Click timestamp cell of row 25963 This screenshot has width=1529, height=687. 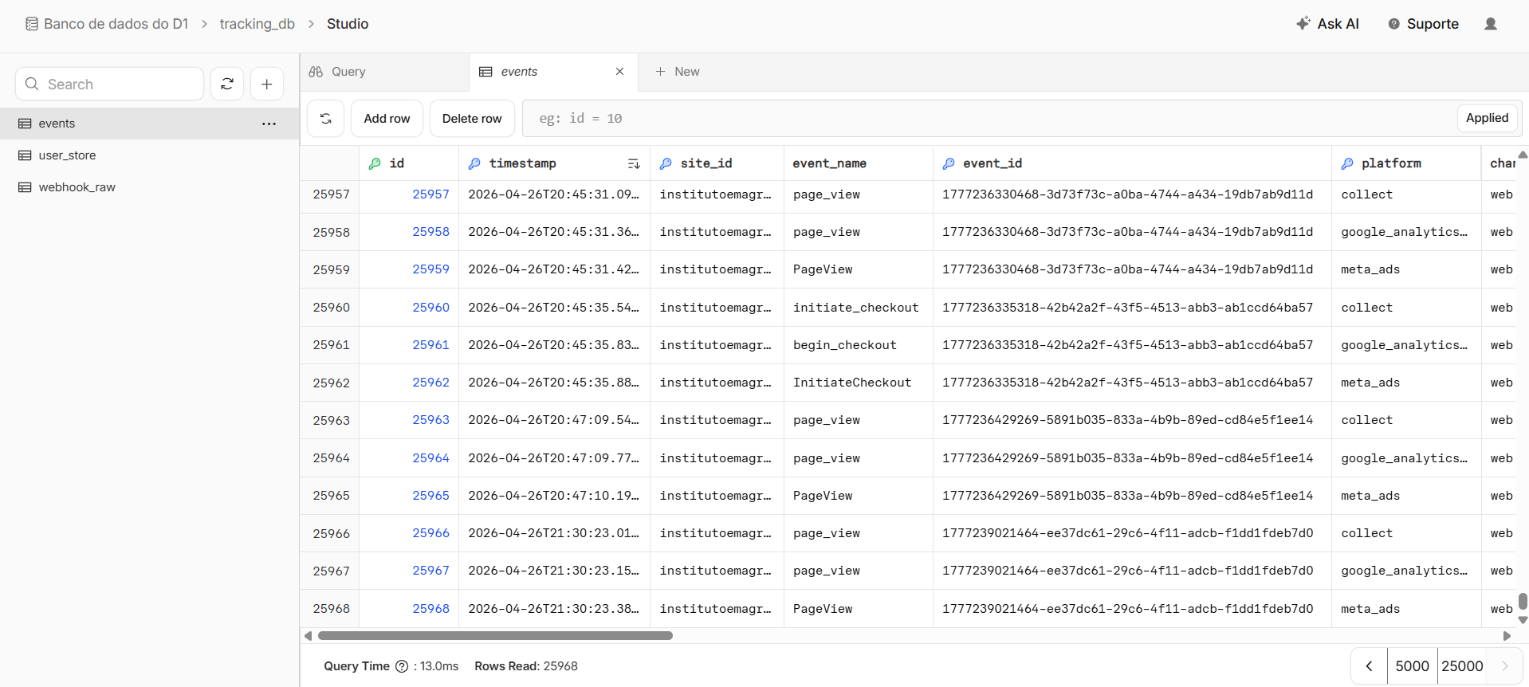coord(554,420)
